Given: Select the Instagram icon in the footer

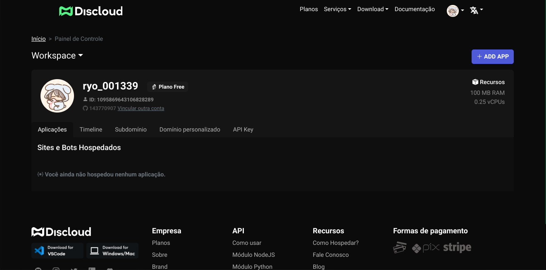Looking at the screenshot, I should tap(56, 268).
